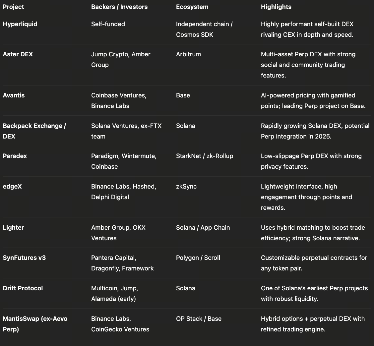The width and height of the screenshot is (374, 346).
Task: Click the Highlights column header
Action: [276, 7]
